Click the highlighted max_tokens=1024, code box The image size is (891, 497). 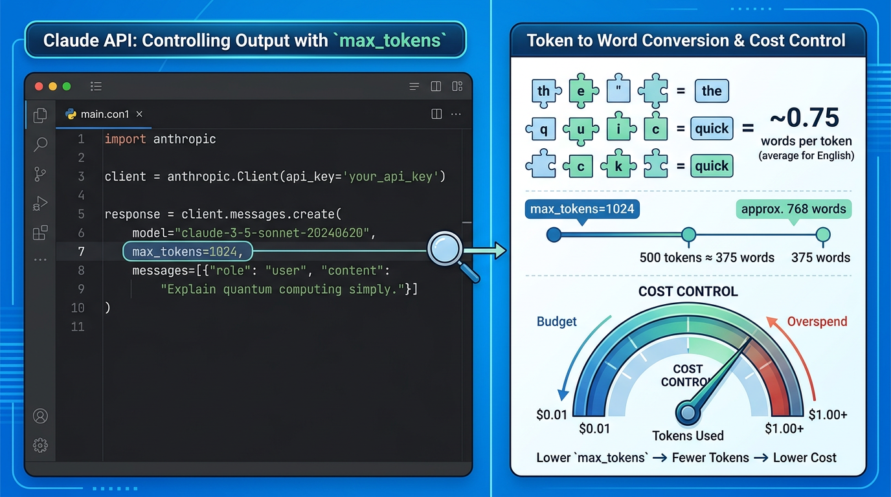pos(188,252)
